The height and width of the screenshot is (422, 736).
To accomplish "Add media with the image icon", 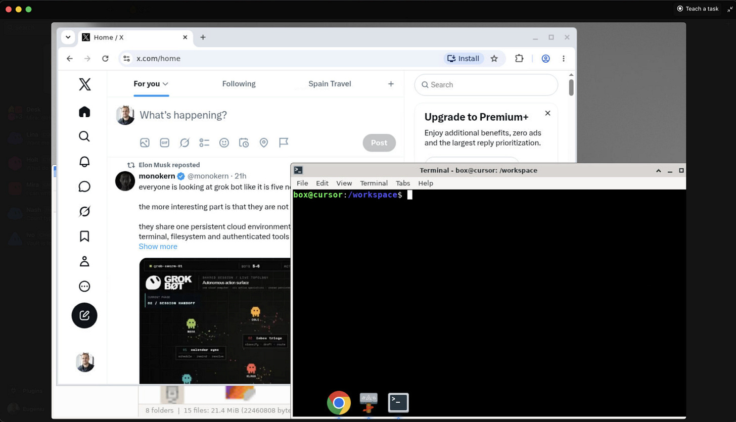I will coord(145,143).
